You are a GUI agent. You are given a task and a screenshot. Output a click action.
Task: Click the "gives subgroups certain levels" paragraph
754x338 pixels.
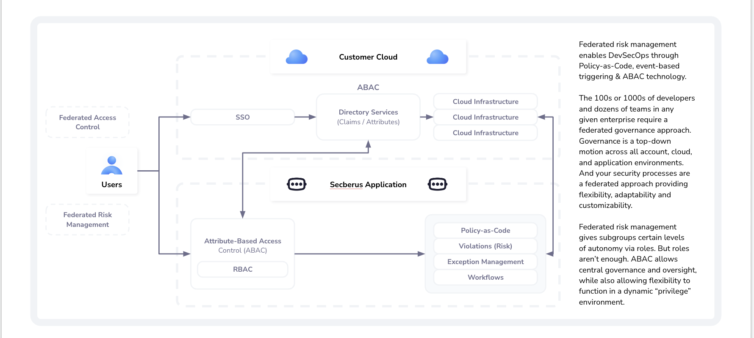638,264
